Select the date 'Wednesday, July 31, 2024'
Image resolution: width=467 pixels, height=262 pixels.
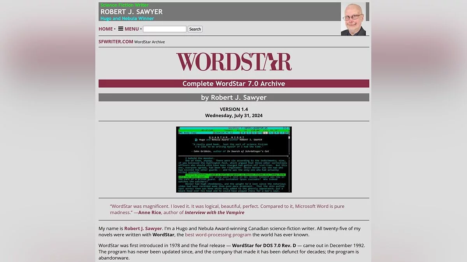[234, 116]
